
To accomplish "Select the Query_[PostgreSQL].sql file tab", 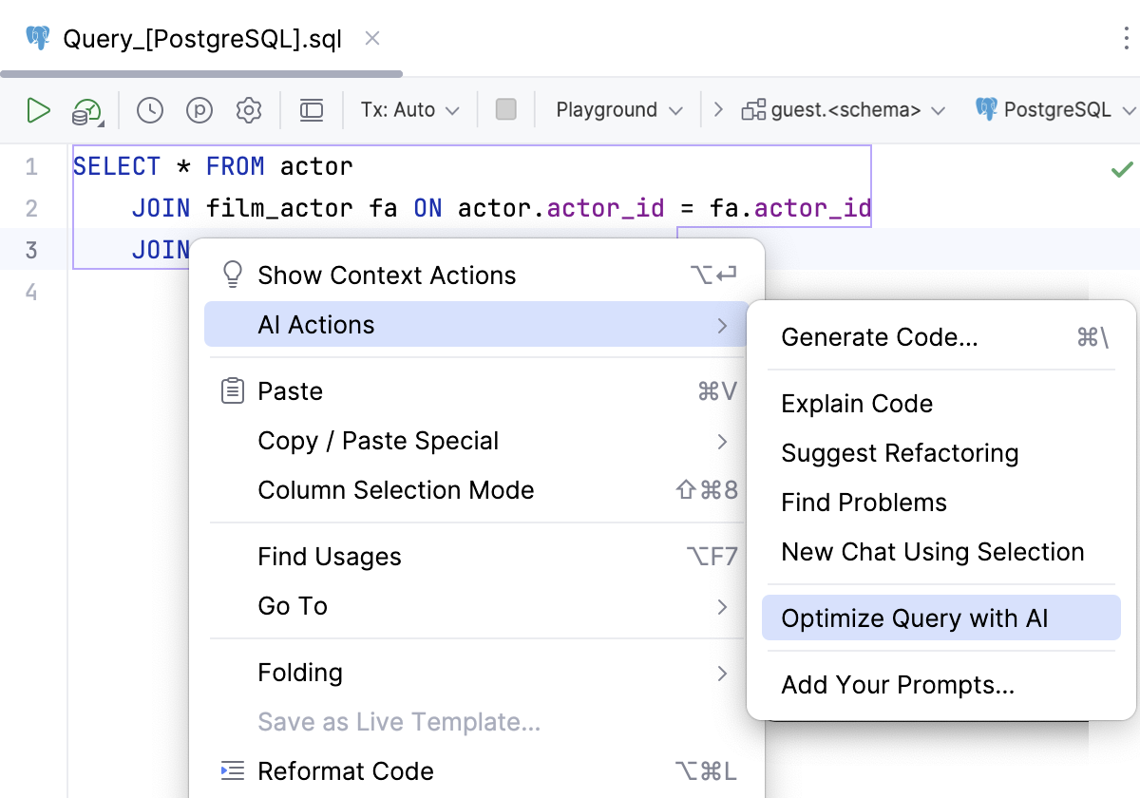I will click(x=201, y=38).
